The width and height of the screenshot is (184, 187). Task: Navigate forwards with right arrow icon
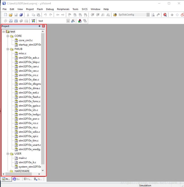tap(63, 15)
